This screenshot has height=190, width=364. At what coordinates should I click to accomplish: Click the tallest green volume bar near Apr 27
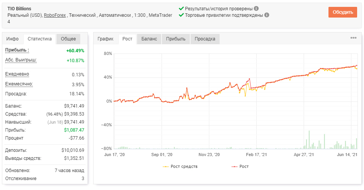pyautogui.click(x=309, y=140)
